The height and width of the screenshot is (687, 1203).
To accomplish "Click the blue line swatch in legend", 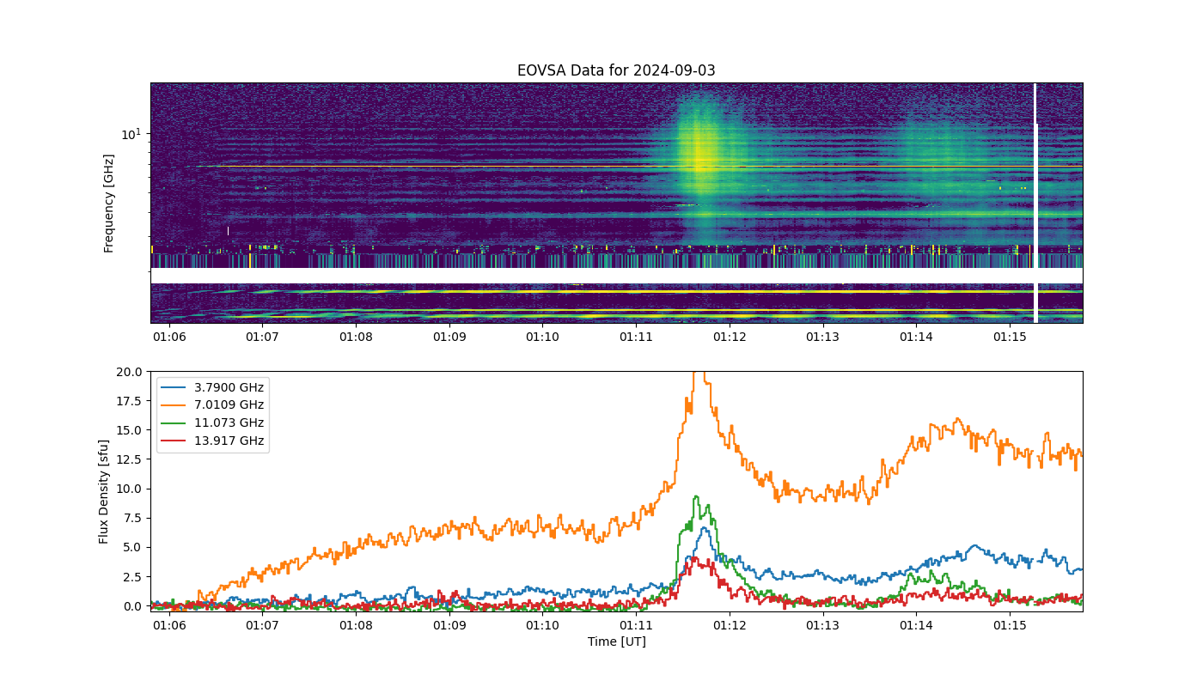I will coord(174,387).
